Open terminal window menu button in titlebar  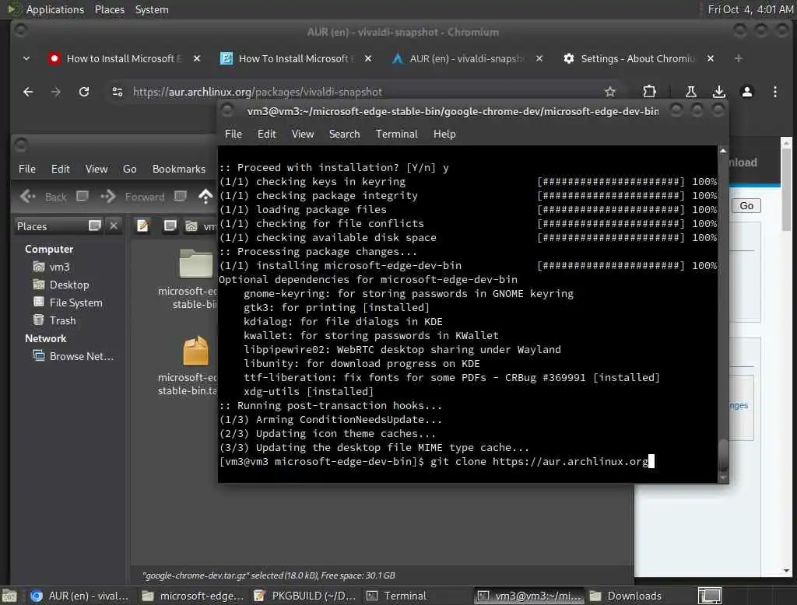pos(227,110)
